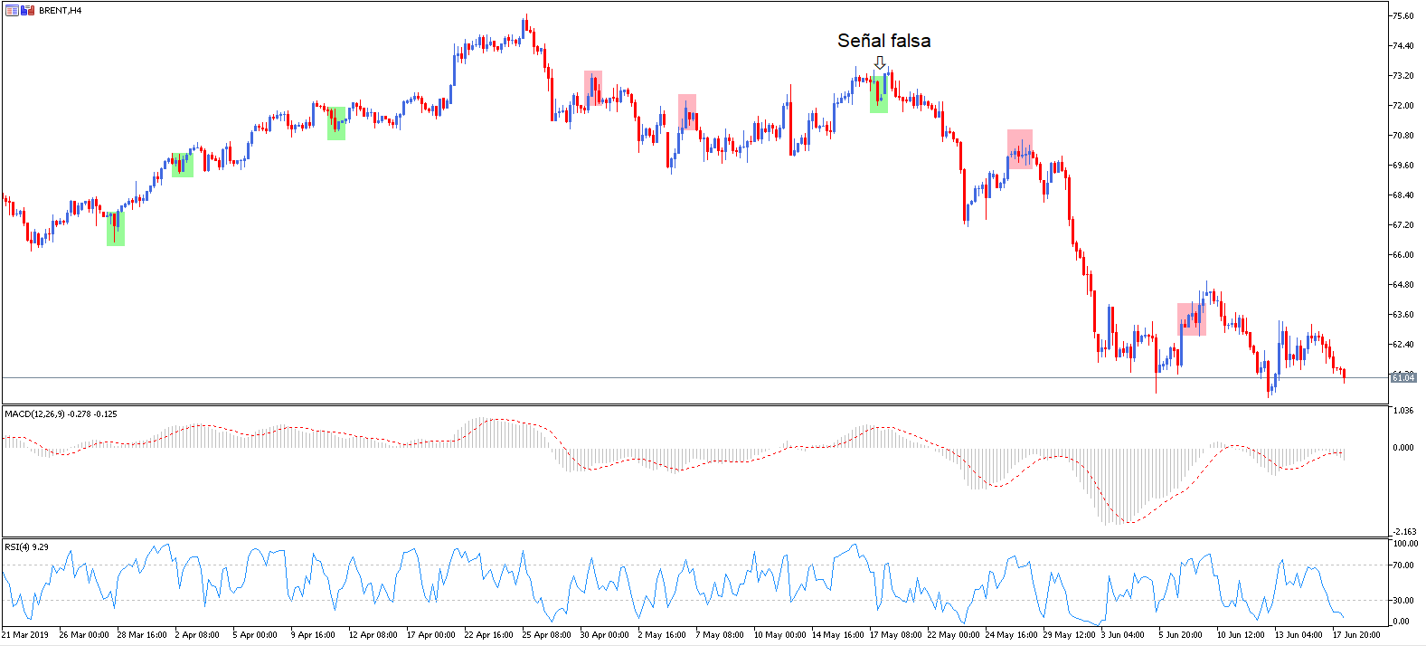
Task: Open the Depth of Market icon
Action: coord(12,11)
